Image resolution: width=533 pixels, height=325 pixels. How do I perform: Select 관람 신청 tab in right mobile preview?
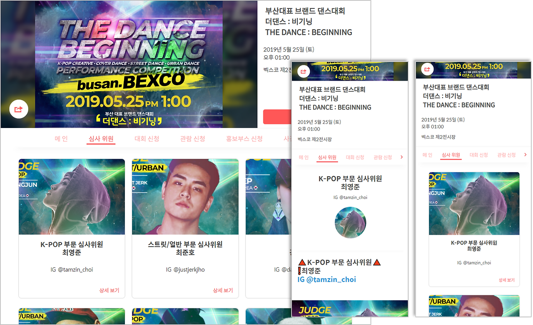[506, 155]
